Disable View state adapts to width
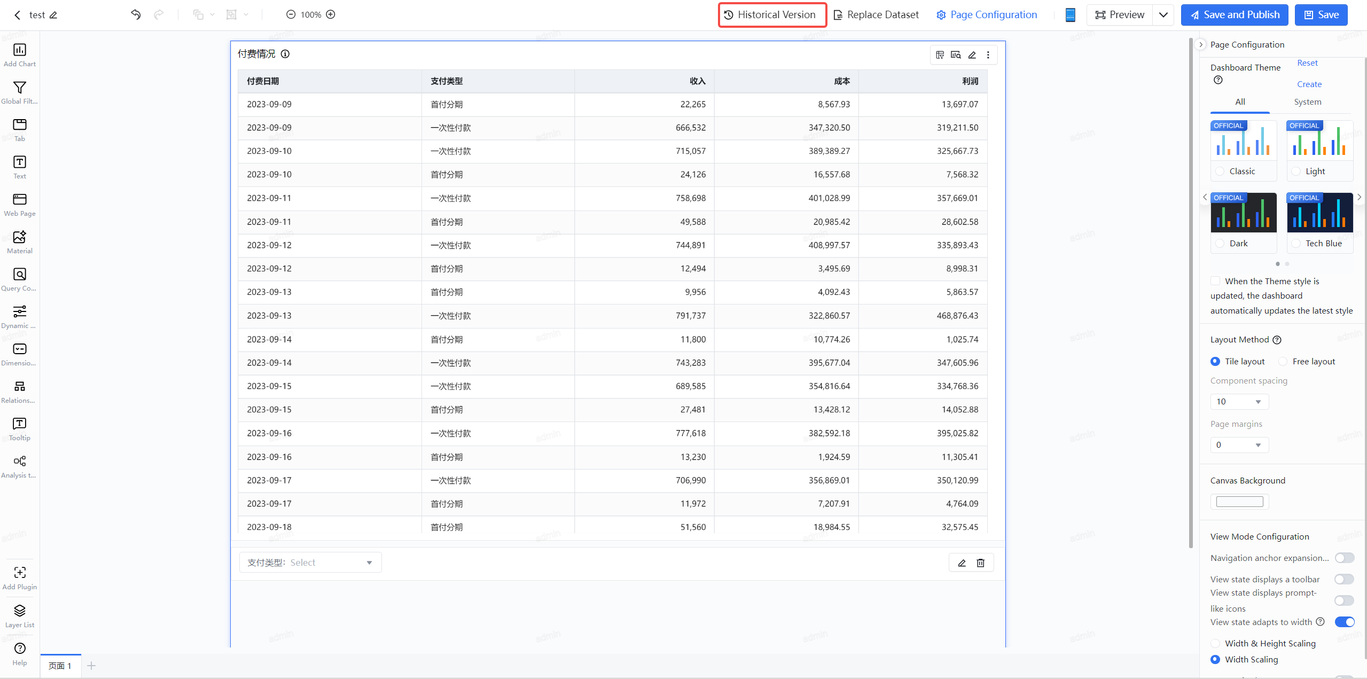Image resolution: width=1367 pixels, height=679 pixels. point(1345,622)
